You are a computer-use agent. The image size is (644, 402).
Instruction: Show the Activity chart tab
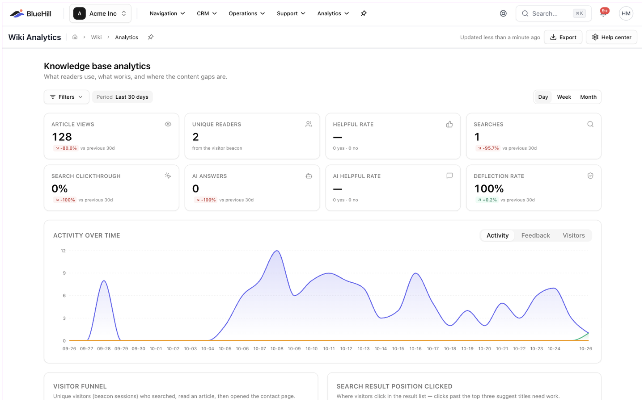[497, 235]
